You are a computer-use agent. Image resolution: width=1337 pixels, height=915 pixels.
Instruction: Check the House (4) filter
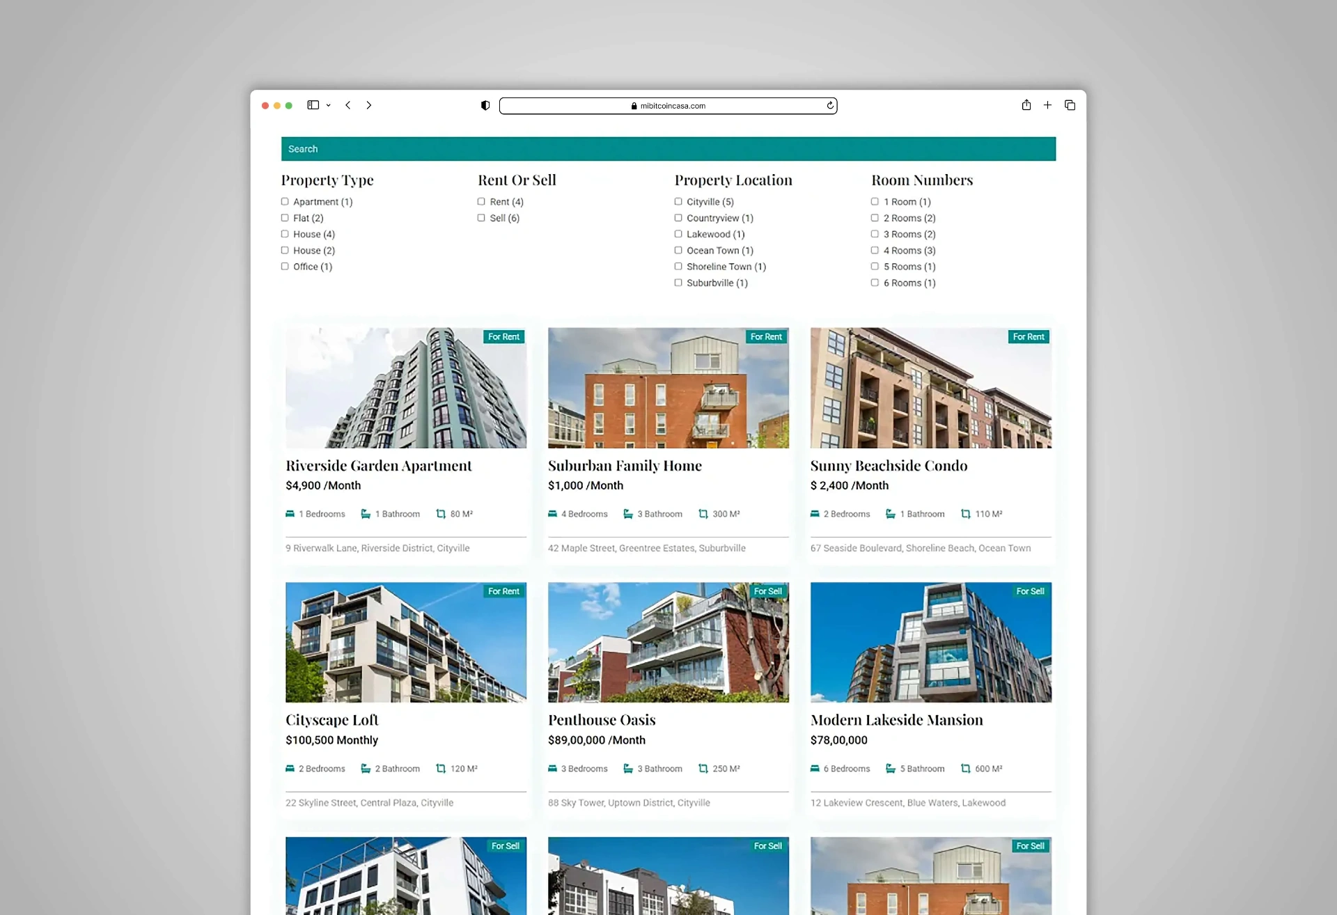point(285,233)
